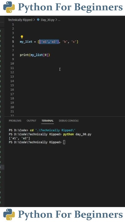Click the my_list variable on line 5
Viewport: 125px width, 222px height.
pyautogui.click(x=26, y=42)
